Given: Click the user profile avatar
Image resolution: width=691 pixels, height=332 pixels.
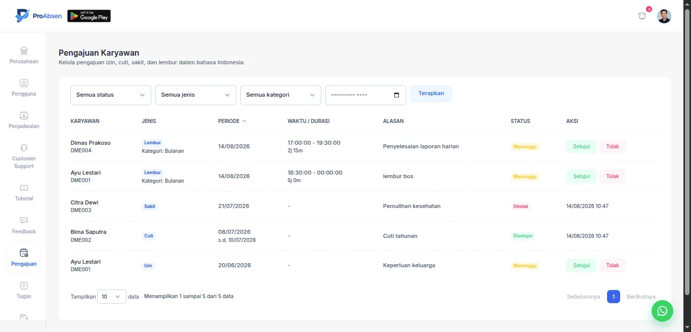Looking at the screenshot, I should pyautogui.click(x=664, y=16).
